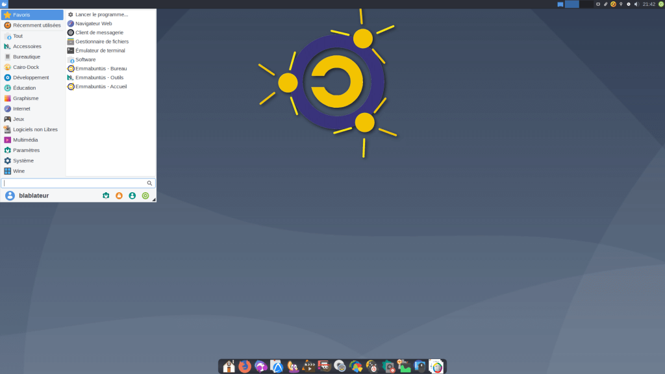Open media player clapperboard in dock
This screenshot has height=374, width=665.
[x=308, y=366]
